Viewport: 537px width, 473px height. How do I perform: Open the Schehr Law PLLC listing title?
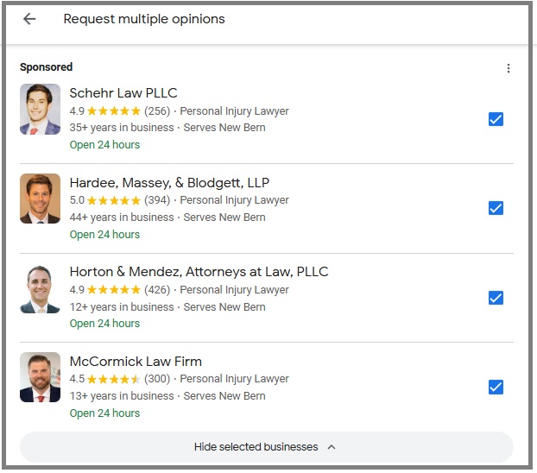pos(123,93)
